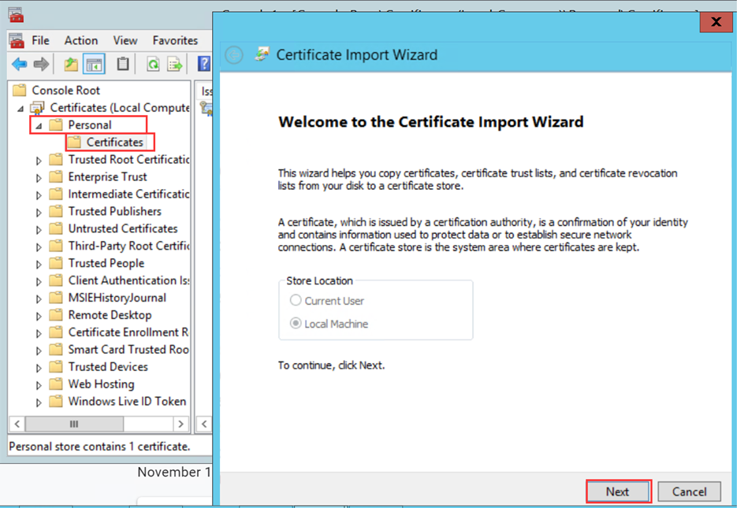This screenshot has width=740, height=508.
Task: Click the clipboard Paste toolbar icon
Action: pyautogui.click(x=123, y=64)
